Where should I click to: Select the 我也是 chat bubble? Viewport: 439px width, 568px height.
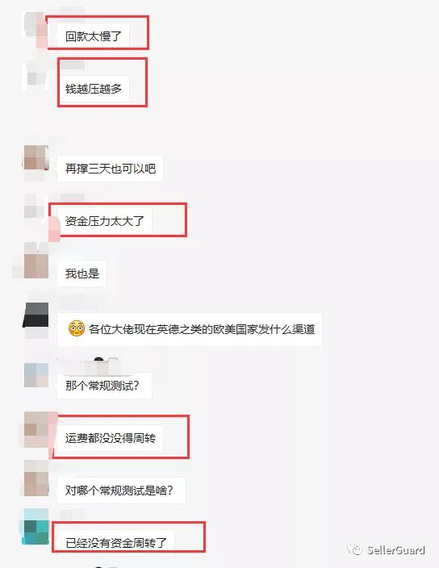coord(82,274)
